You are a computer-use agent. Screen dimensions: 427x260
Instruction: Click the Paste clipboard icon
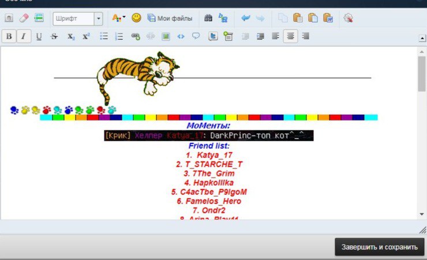click(298, 18)
